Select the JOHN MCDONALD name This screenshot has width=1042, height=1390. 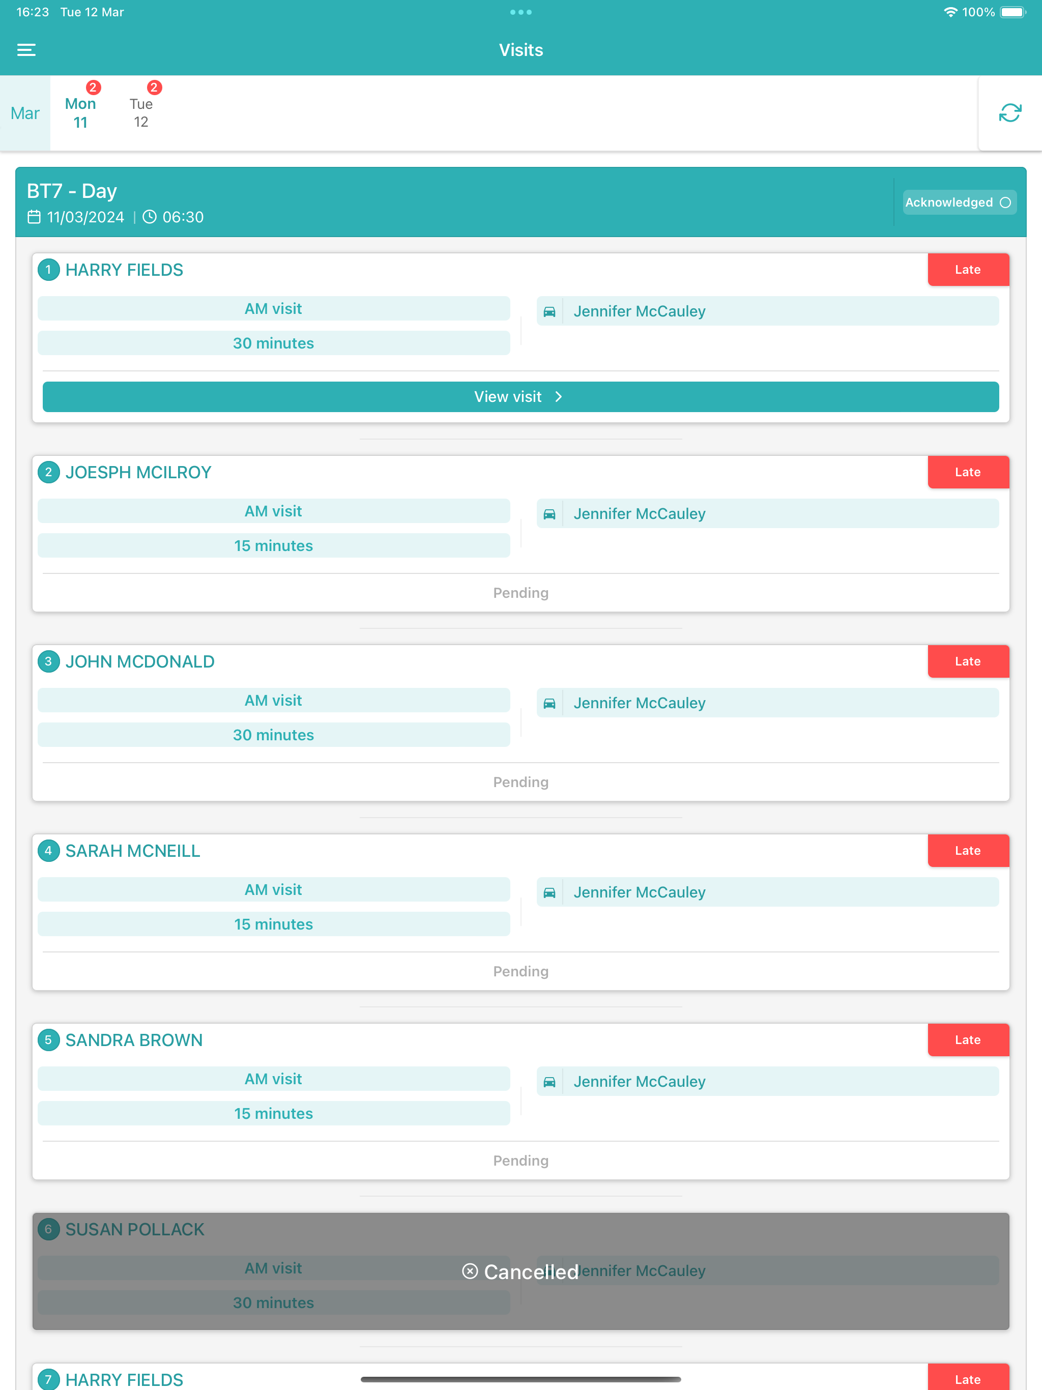tap(140, 661)
